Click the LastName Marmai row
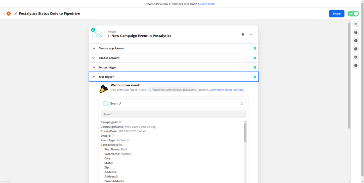The width and height of the screenshot is (364, 183). tap(118, 154)
